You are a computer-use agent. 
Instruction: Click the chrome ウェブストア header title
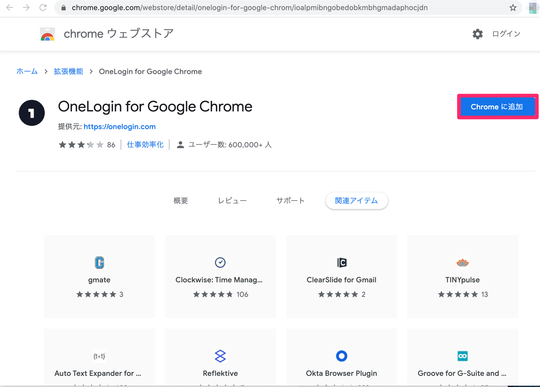click(119, 34)
